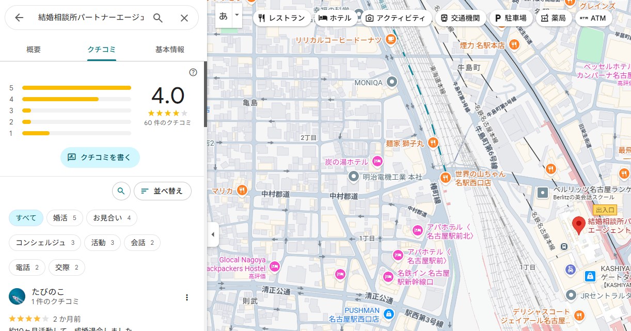631x331 pixels.
Task: Open more options for たびのこ review
Action: [187, 297]
